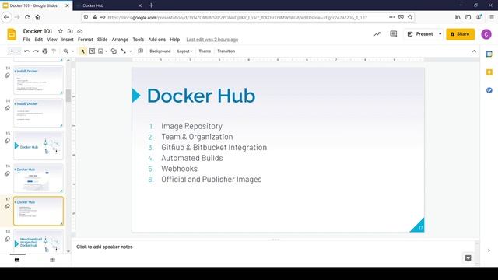This screenshot has height=280, width=498.
Task: View the activity dashboard trend icon
Action: [x=377, y=34]
